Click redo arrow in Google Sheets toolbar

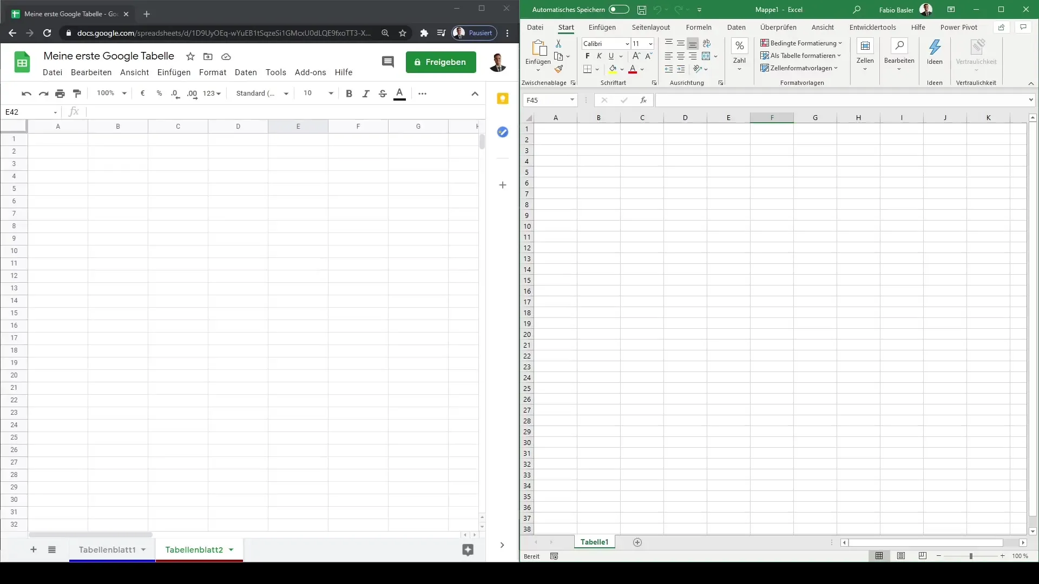pos(43,94)
